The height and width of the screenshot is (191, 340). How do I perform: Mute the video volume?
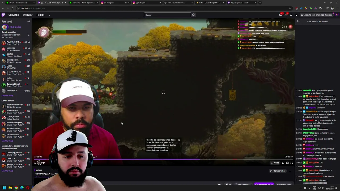44,163
